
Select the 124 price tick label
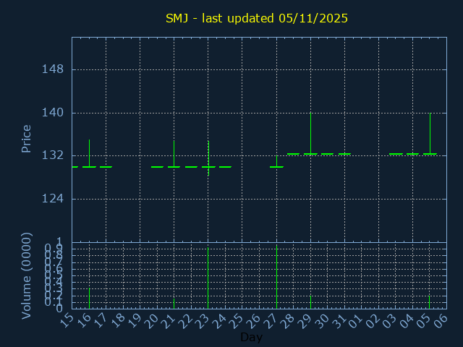[x=53, y=199]
